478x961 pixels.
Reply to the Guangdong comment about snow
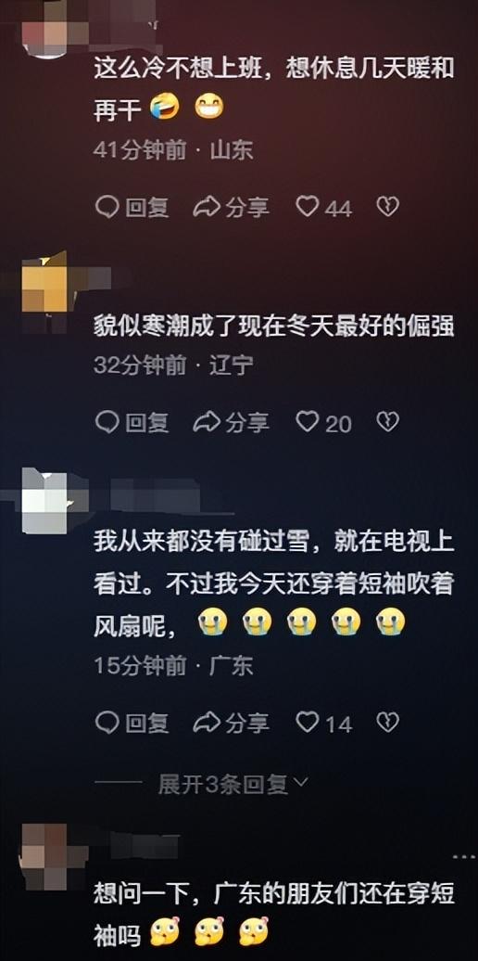(x=132, y=724)
